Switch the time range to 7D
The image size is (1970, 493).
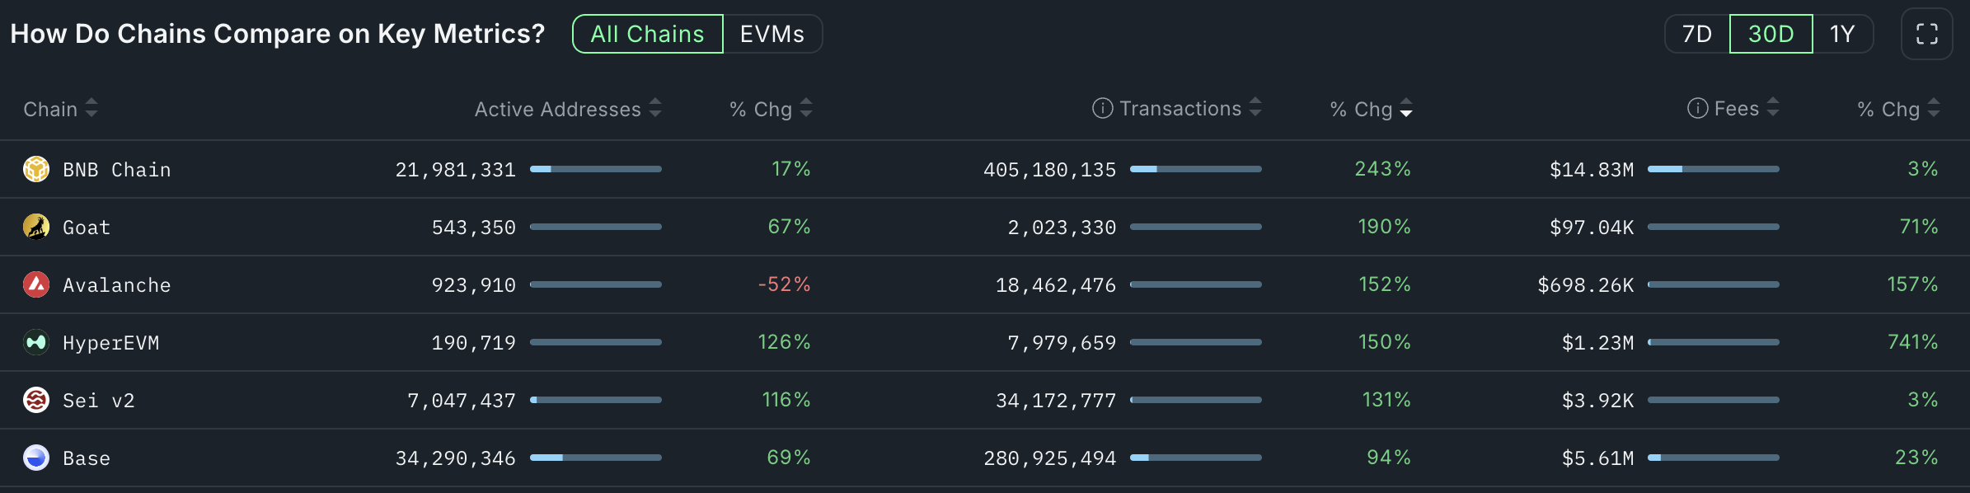[x=1696, y=34]
